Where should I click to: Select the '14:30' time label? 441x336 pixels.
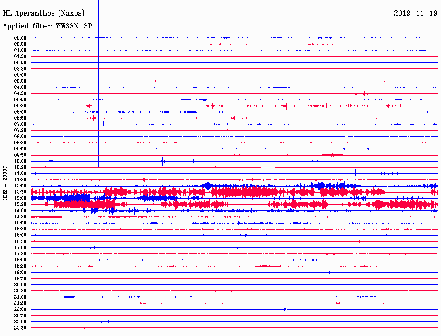[x=20, y=217]
